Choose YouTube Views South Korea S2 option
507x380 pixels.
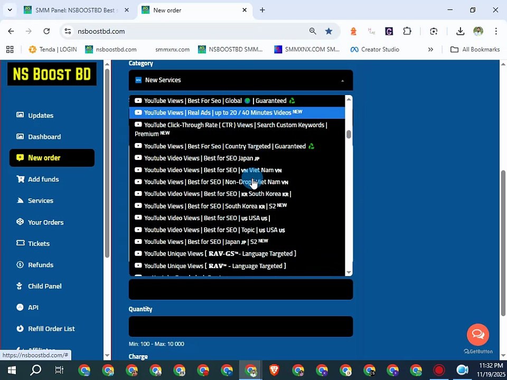pos(237,206)
